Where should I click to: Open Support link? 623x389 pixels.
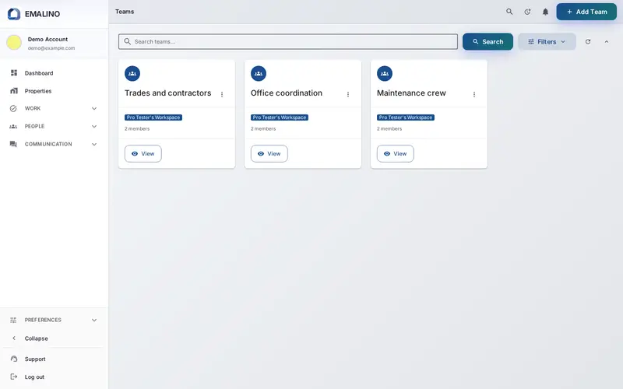35,359
